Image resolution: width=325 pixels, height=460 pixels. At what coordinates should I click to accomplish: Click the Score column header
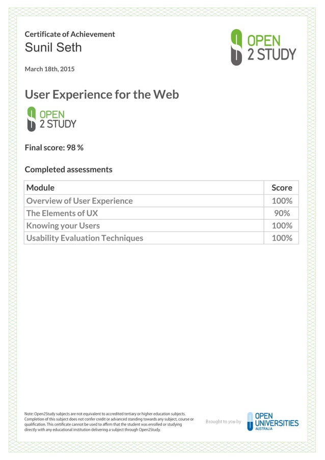[282, 188]
